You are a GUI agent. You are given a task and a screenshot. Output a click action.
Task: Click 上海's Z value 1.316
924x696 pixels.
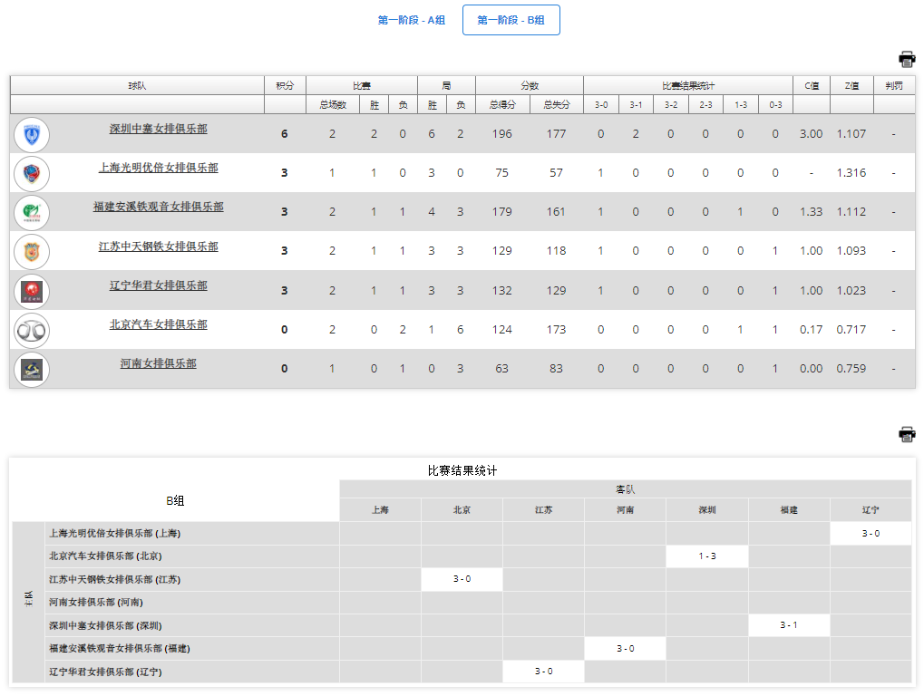[851, 172]
